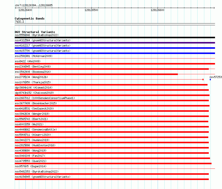Open dgv3664n106 (Alsmadi2014) label
Image resolution: width=222 pixels, height=189 pixels.
[x=34, y=87]
